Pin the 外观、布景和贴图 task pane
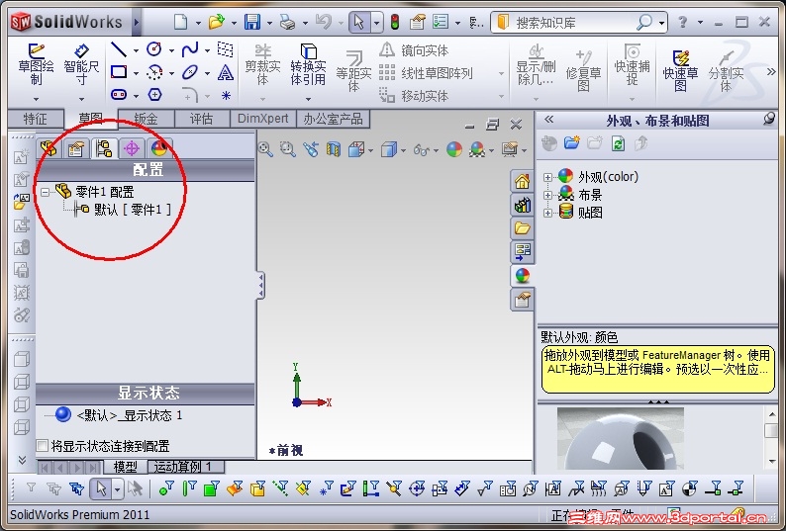This screenshot has height=531, width=786. (x=768, y=120)
